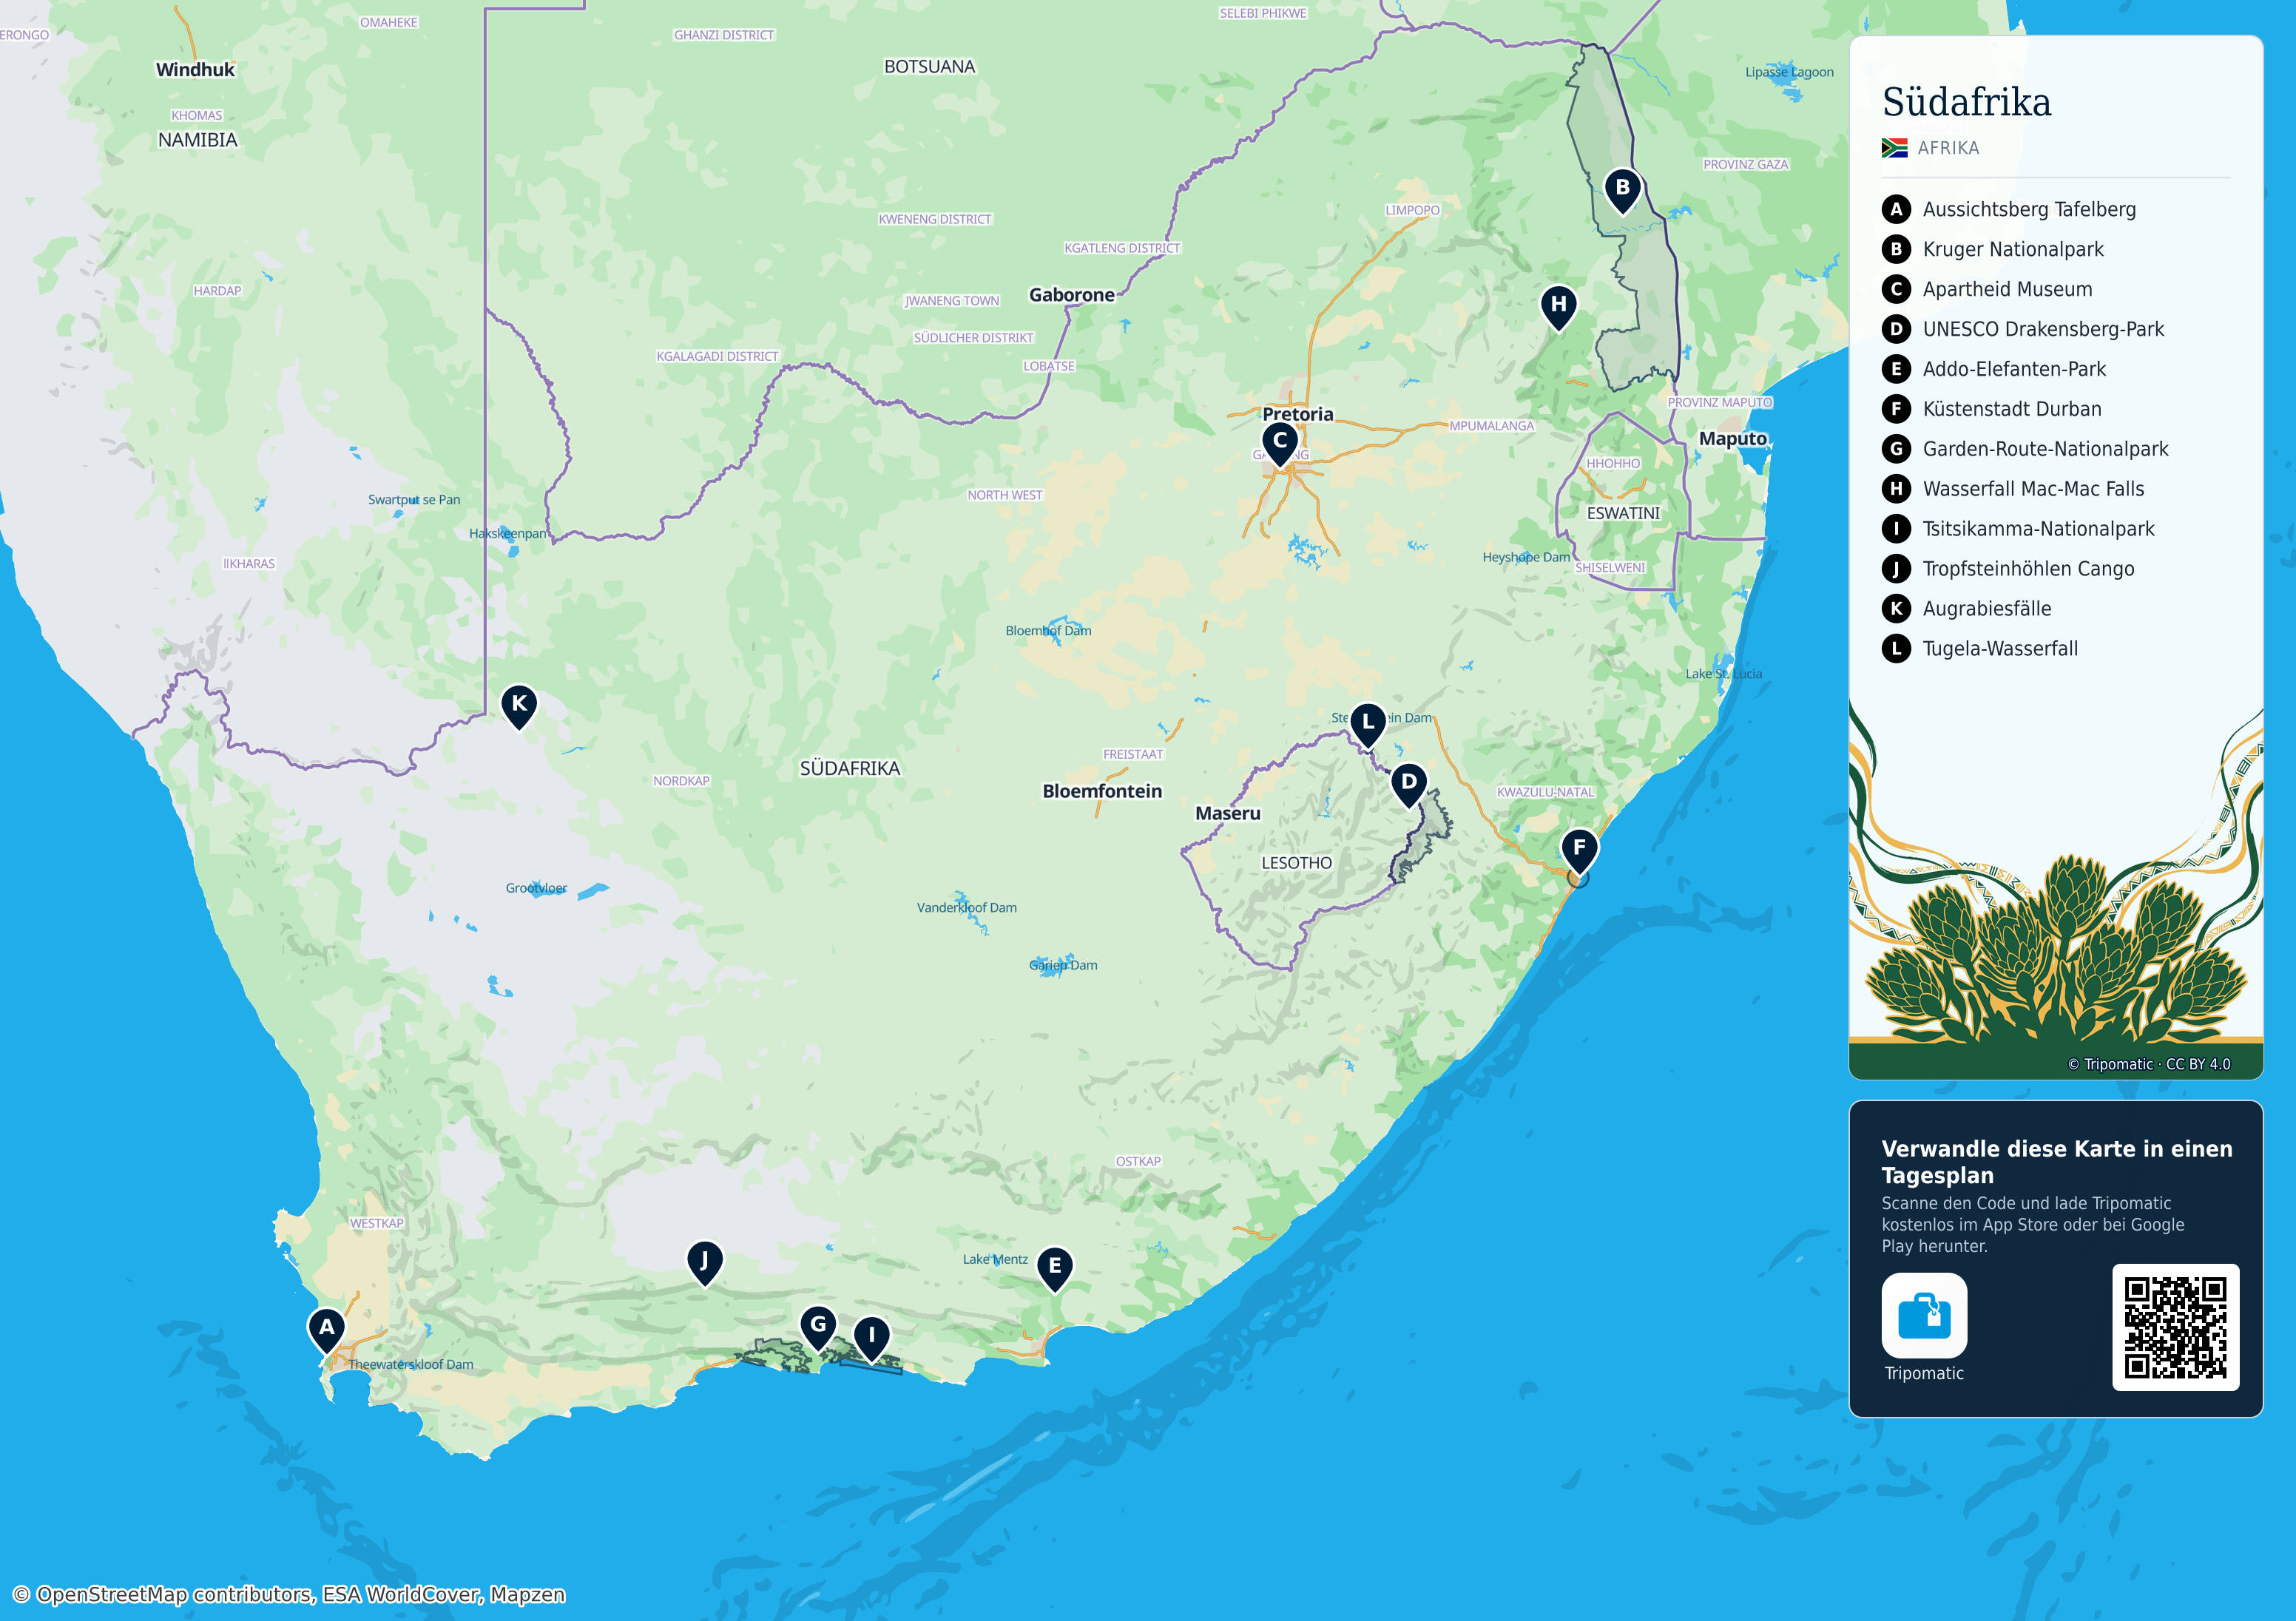This screenshot has width=2296, height=1621.
Task: Click map pin E near Lake Mentz
Action: [1054, 1269]
